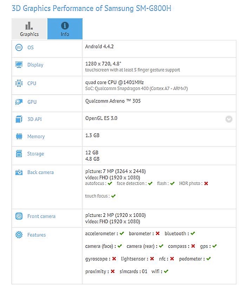
Task: Click the OS row icon
Action: pos(19,47)
